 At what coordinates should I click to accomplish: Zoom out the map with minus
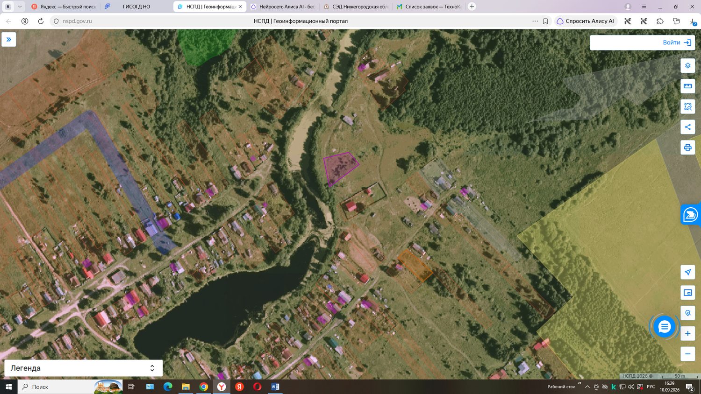[687, 354]
